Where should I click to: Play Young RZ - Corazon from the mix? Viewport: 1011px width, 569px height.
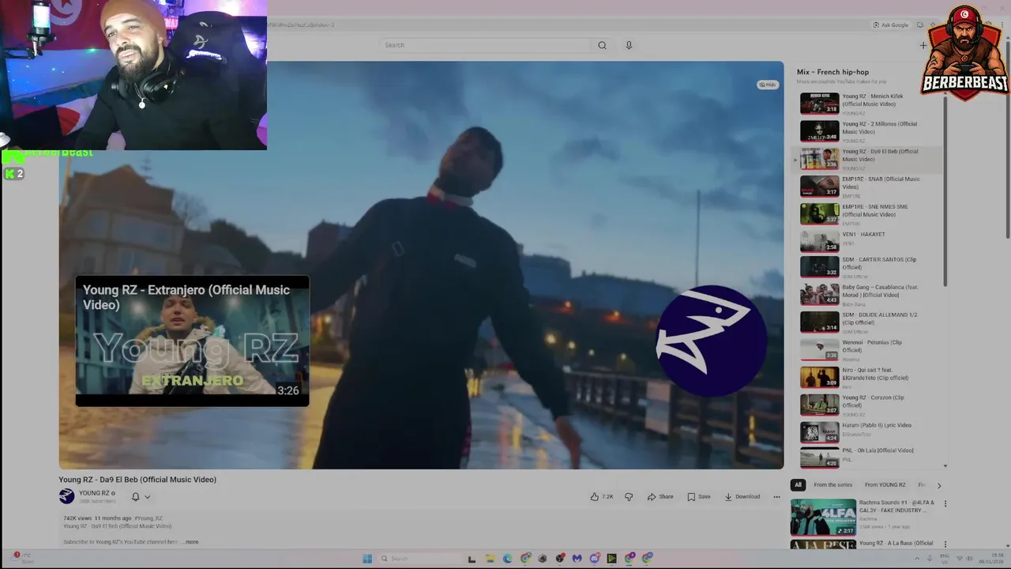tap(869, 405)
